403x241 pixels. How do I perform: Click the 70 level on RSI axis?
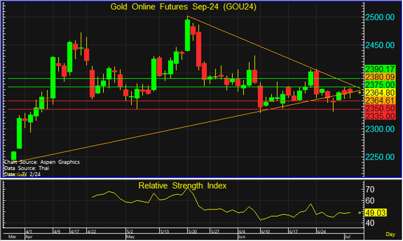point(370,191)
